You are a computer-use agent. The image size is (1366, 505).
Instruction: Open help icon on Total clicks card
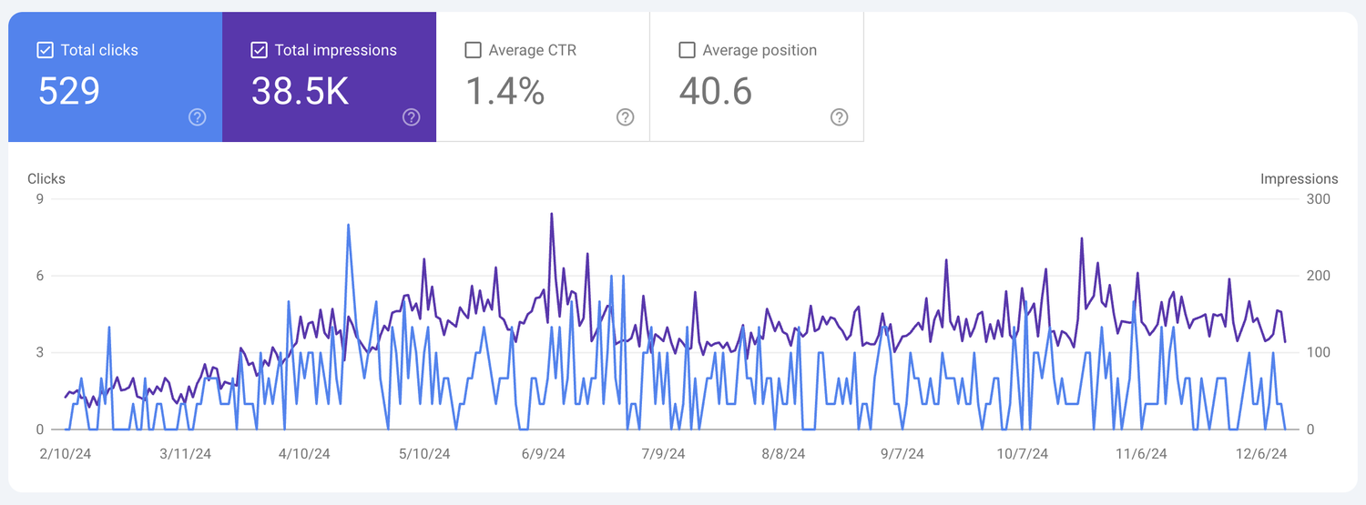point(197,117)
